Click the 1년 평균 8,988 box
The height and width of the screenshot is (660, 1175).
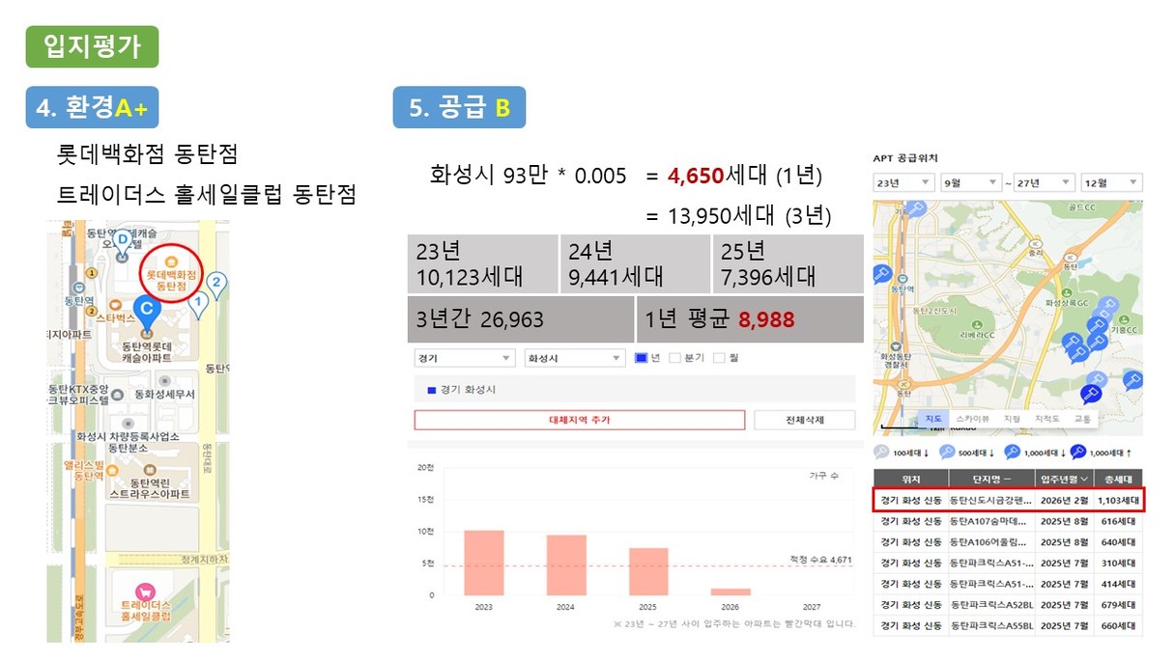coord(750,319)
